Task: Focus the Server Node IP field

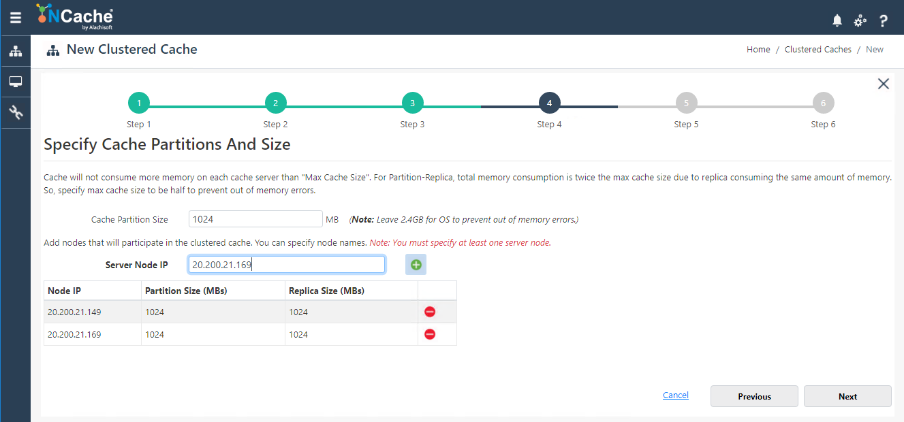Action: [287, 265]
